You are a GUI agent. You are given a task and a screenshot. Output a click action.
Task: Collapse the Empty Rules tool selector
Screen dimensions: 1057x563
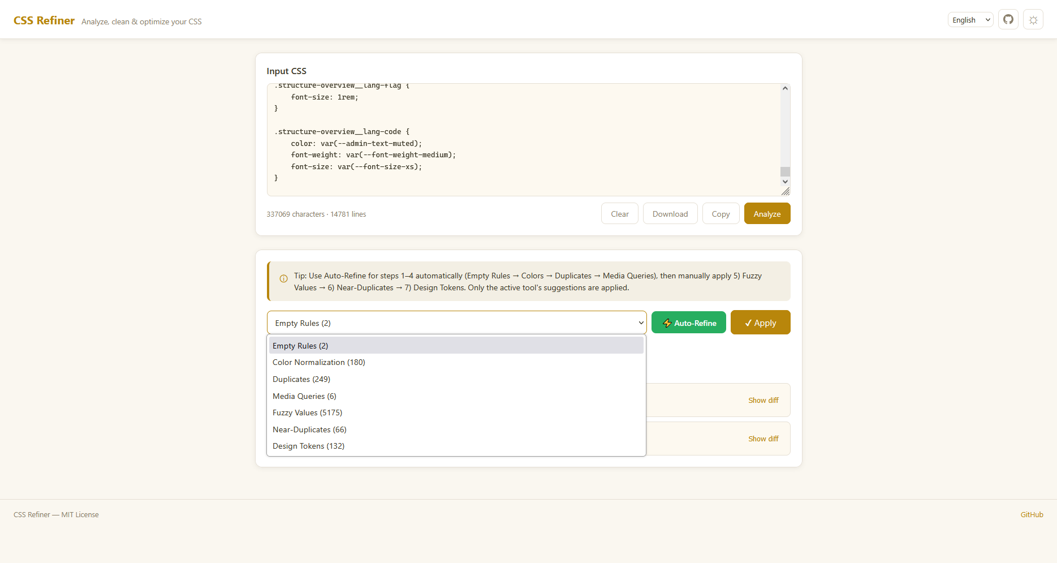pyautogui.click(x=456, y=323)
